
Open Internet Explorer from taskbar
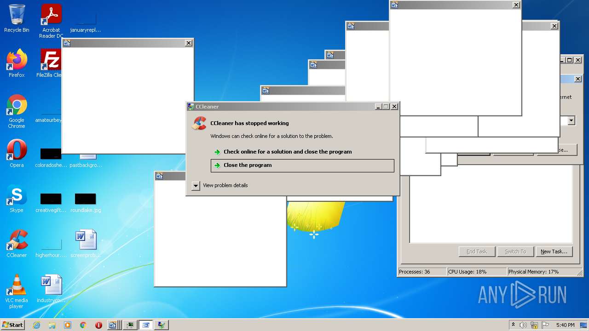point(36,325)
